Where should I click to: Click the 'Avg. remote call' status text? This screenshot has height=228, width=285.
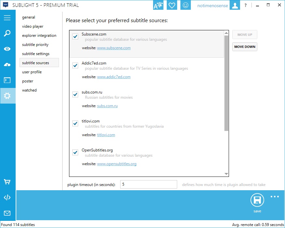[x=258, y=225]
